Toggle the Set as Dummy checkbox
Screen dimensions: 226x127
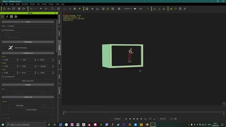[3, 30]
